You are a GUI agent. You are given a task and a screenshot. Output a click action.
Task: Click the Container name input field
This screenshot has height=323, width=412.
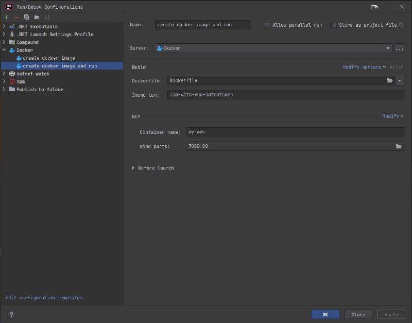point(295,132)
